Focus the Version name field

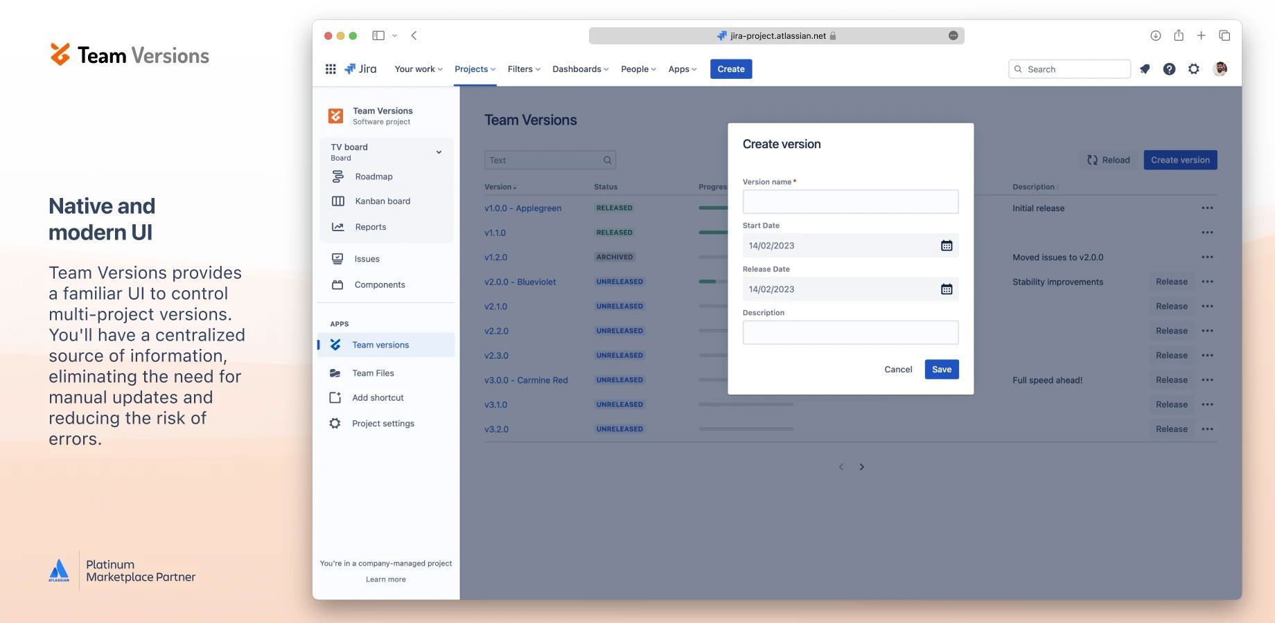(850, 201)
